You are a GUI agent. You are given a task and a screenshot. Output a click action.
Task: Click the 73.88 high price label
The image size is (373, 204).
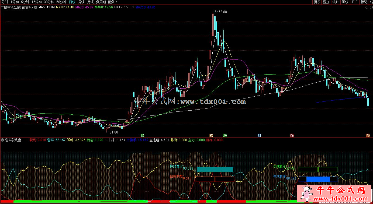coord(223,12)
